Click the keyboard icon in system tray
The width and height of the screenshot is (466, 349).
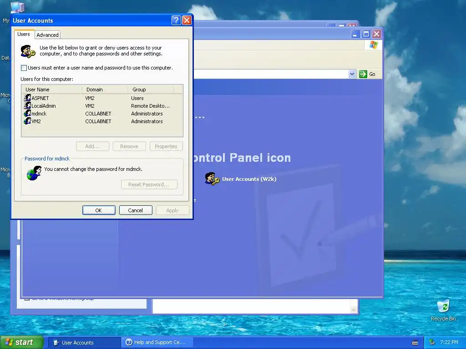(415, 343)
